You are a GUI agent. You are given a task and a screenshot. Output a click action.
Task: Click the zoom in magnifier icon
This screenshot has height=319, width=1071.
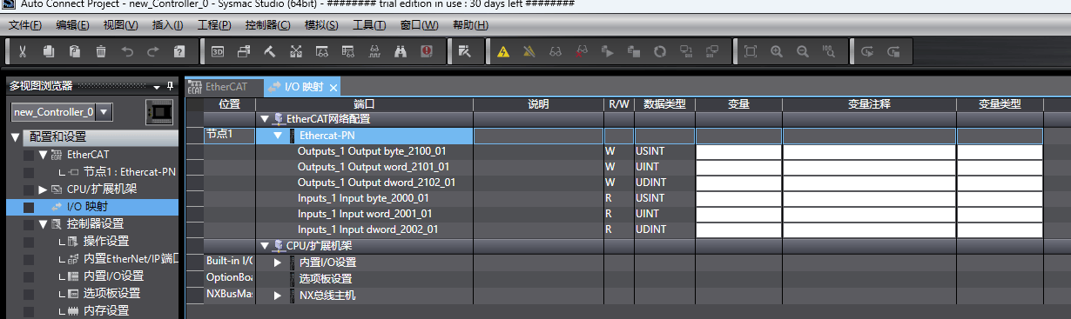point(777,52)
